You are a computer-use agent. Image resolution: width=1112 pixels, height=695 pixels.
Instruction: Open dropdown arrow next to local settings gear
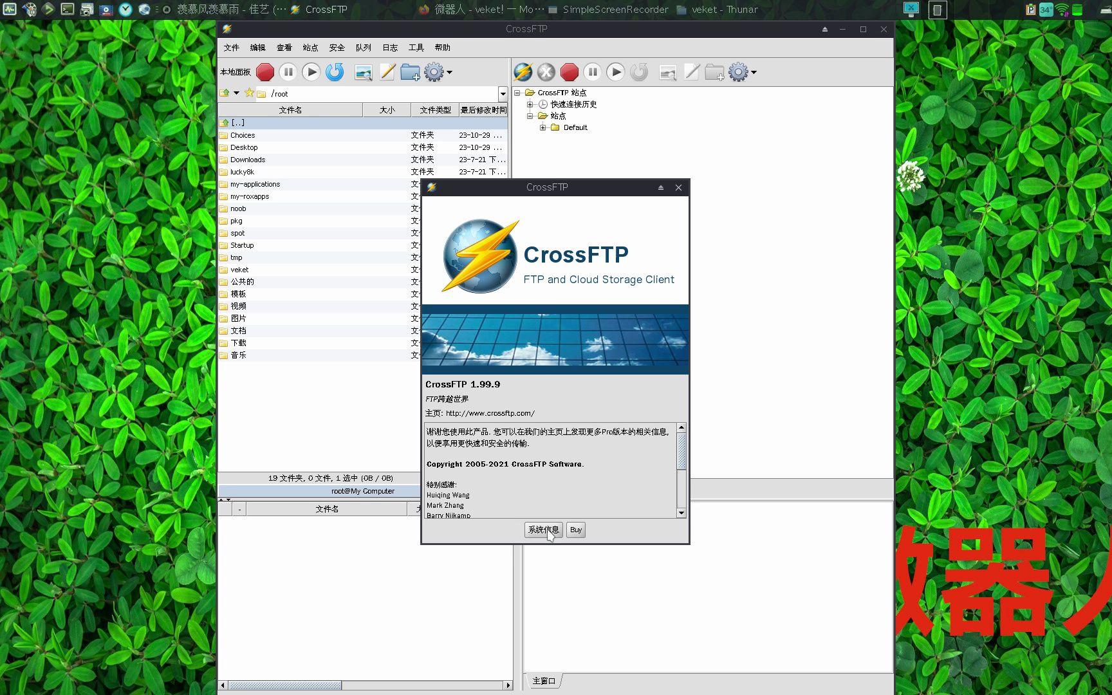point(449,72)
